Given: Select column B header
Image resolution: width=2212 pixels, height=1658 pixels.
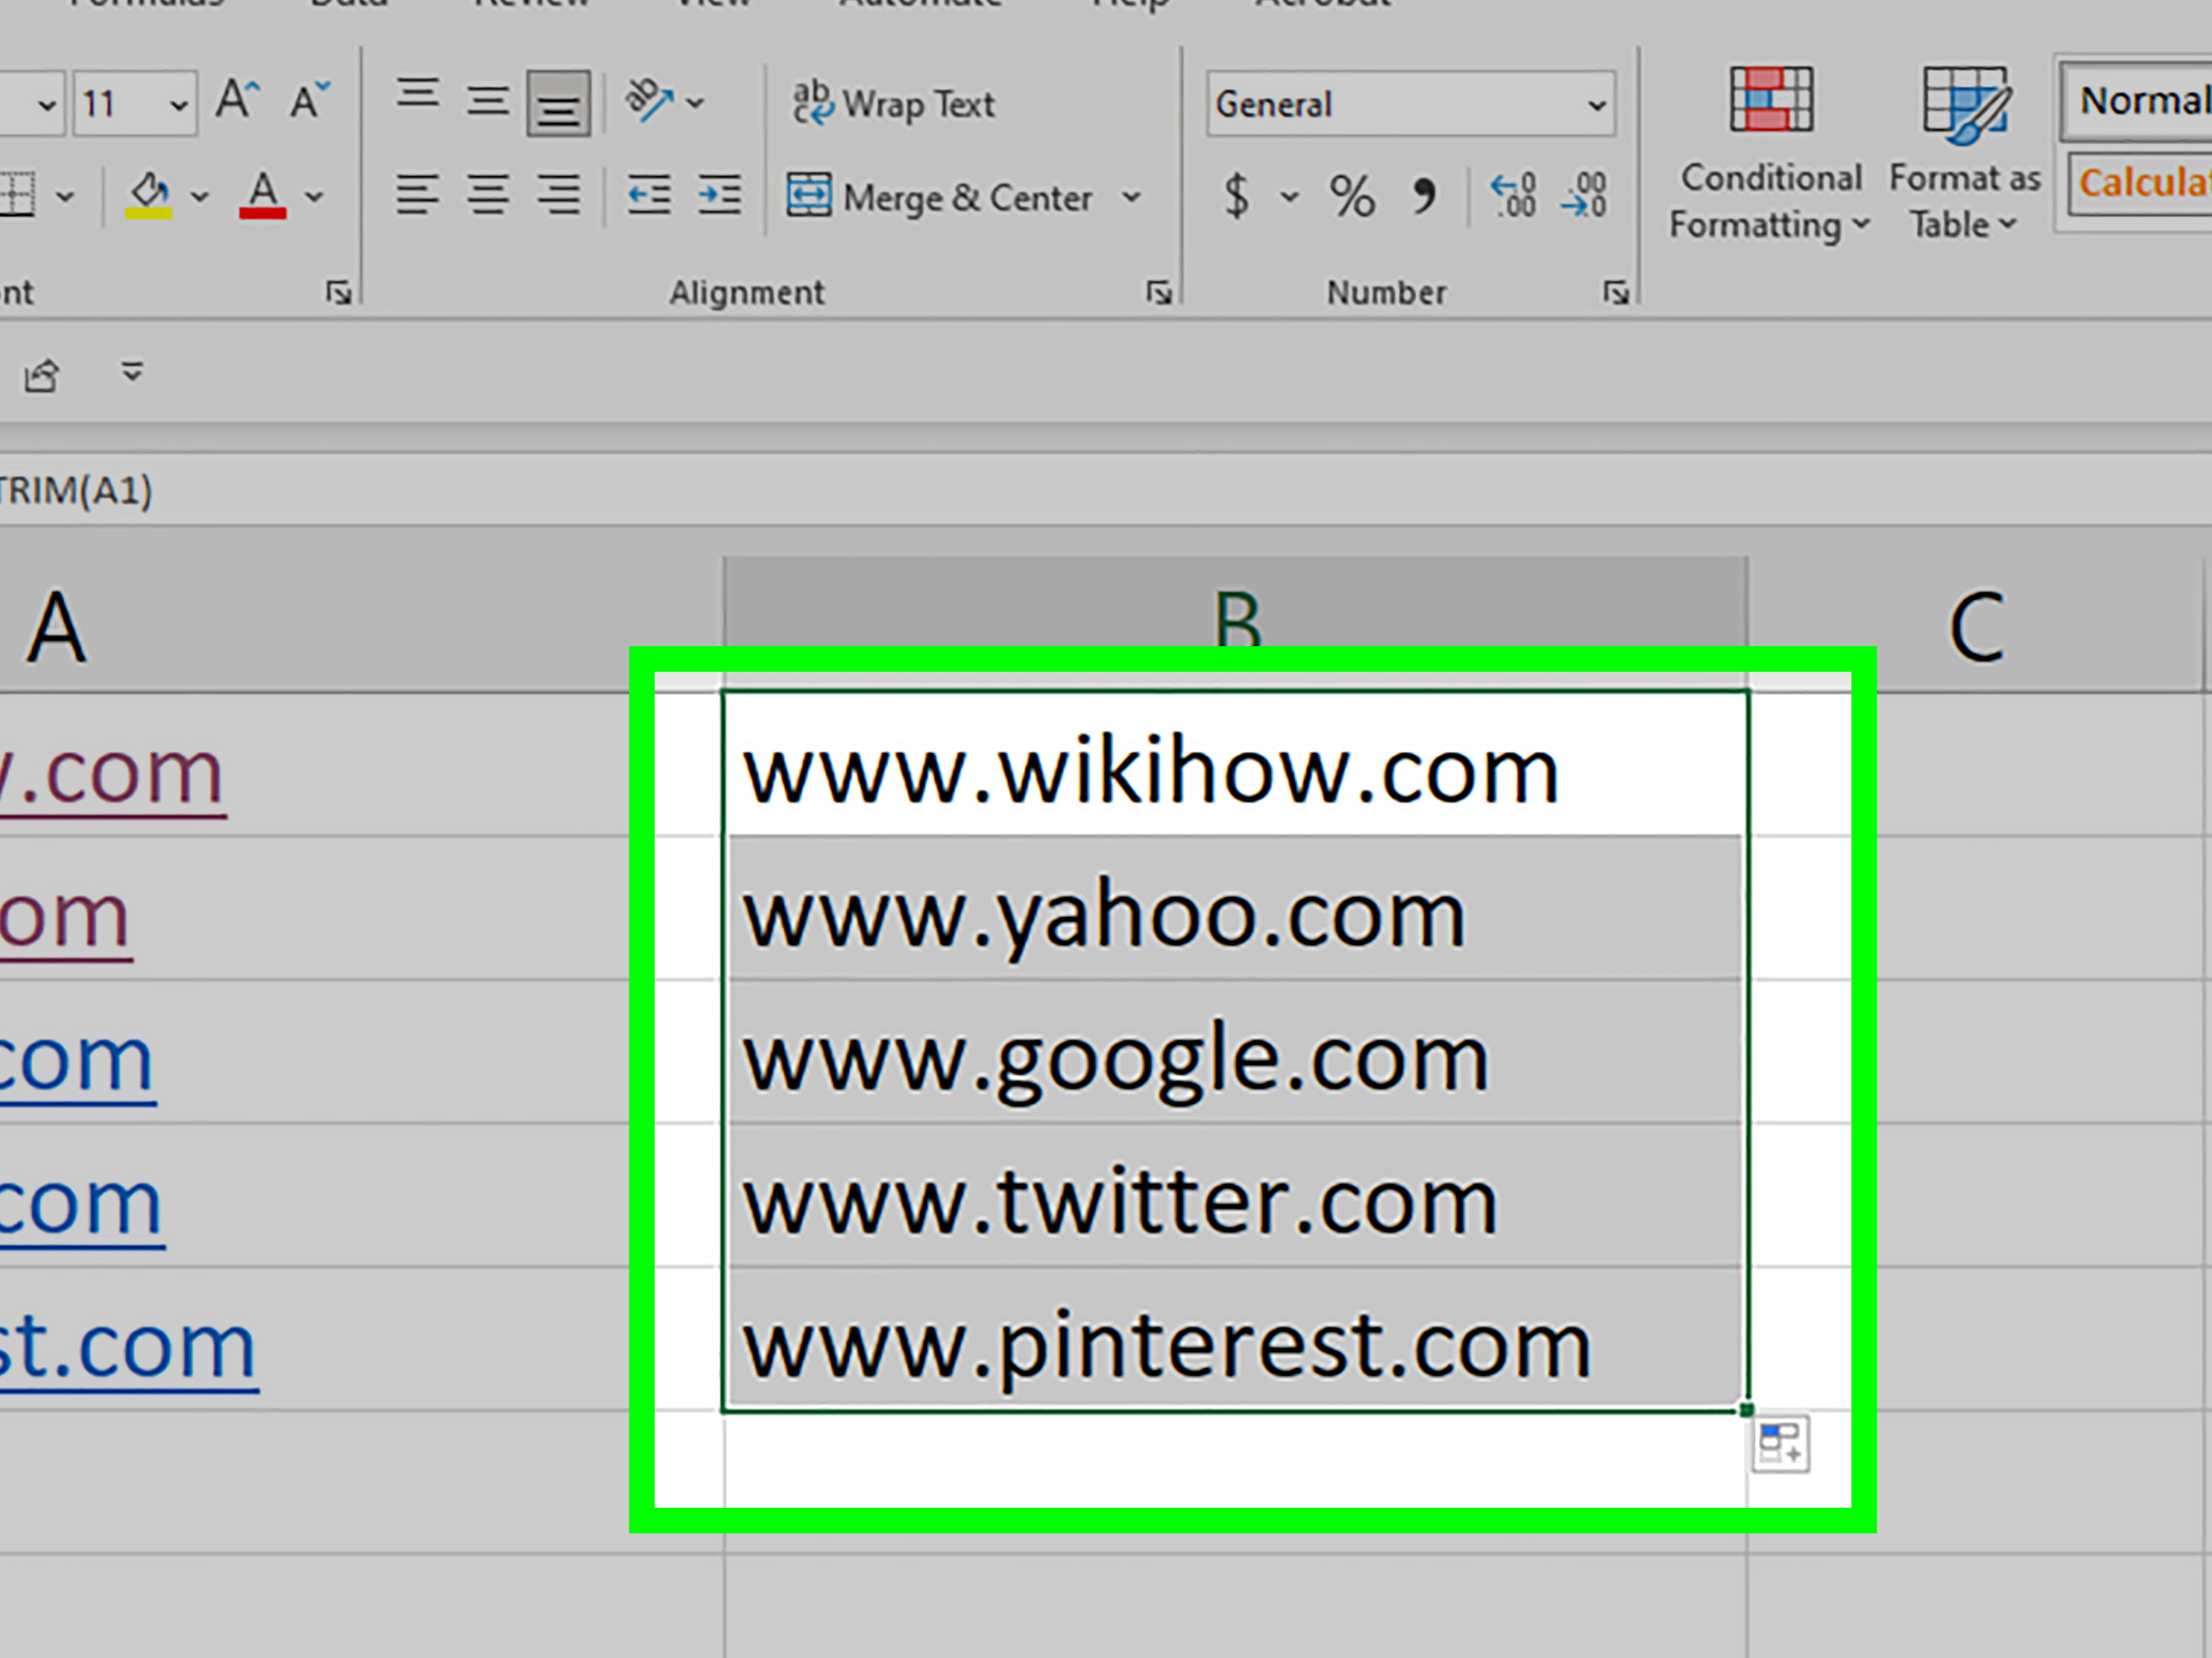Looking at the screenshot, I should click(1236, 623).
